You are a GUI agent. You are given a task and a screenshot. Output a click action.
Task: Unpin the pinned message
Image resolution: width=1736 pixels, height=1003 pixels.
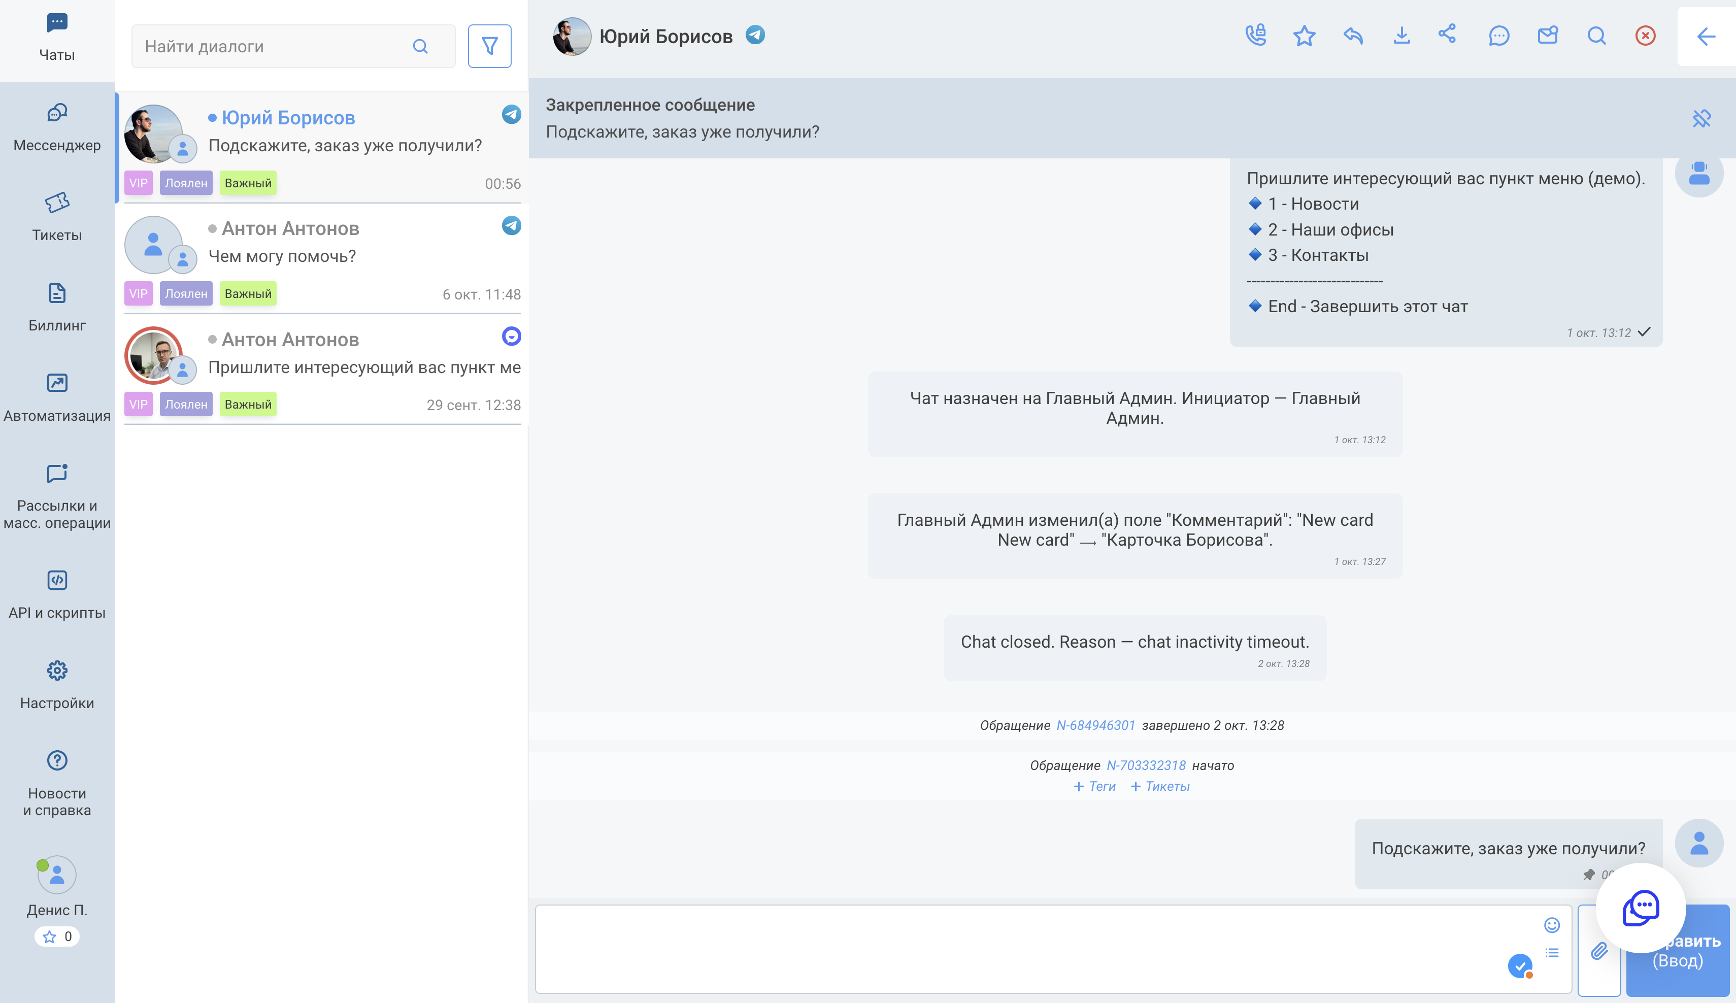click(x=1701, y=118)
